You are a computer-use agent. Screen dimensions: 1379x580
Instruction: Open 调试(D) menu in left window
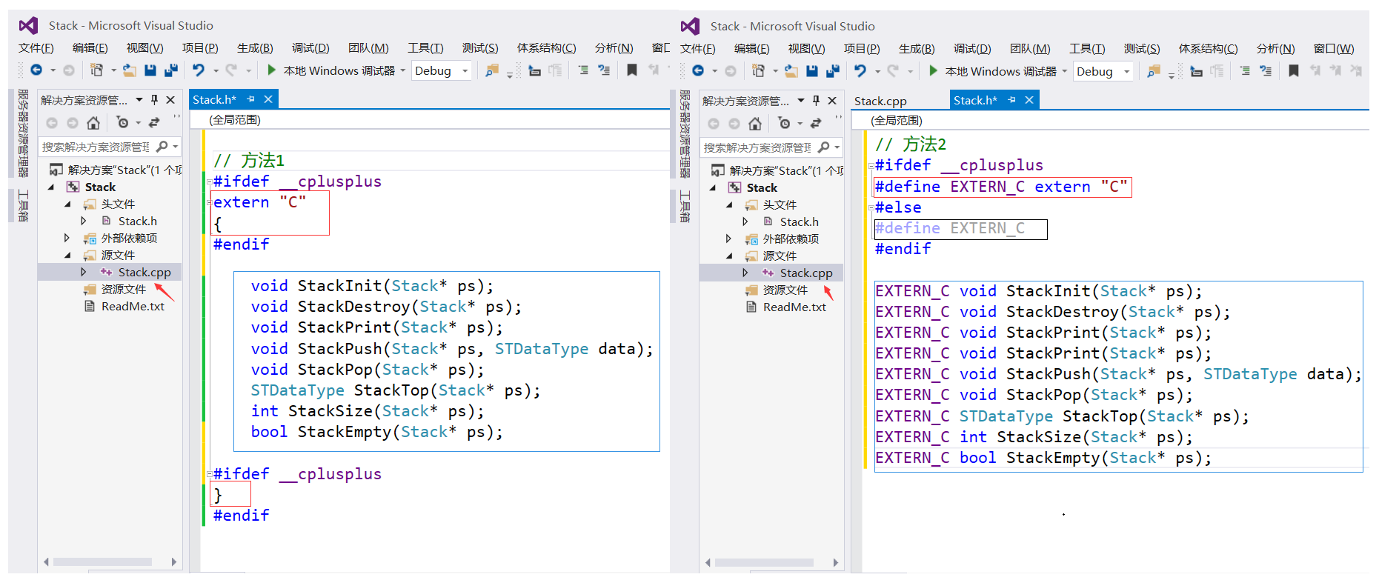click(x=310, y=48)
